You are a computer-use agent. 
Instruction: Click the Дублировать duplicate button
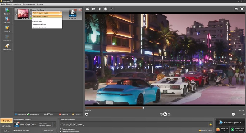(33, 114)
